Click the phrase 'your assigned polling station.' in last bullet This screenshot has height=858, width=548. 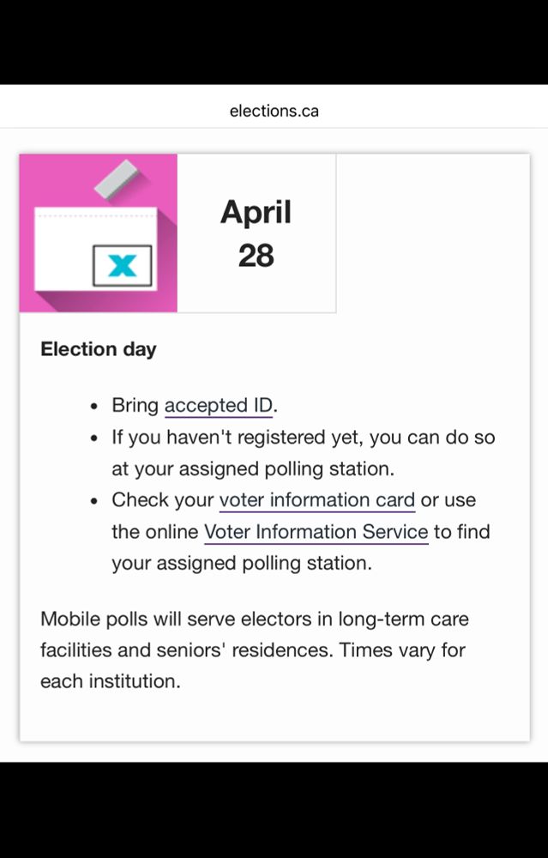[x=242, y=564]
